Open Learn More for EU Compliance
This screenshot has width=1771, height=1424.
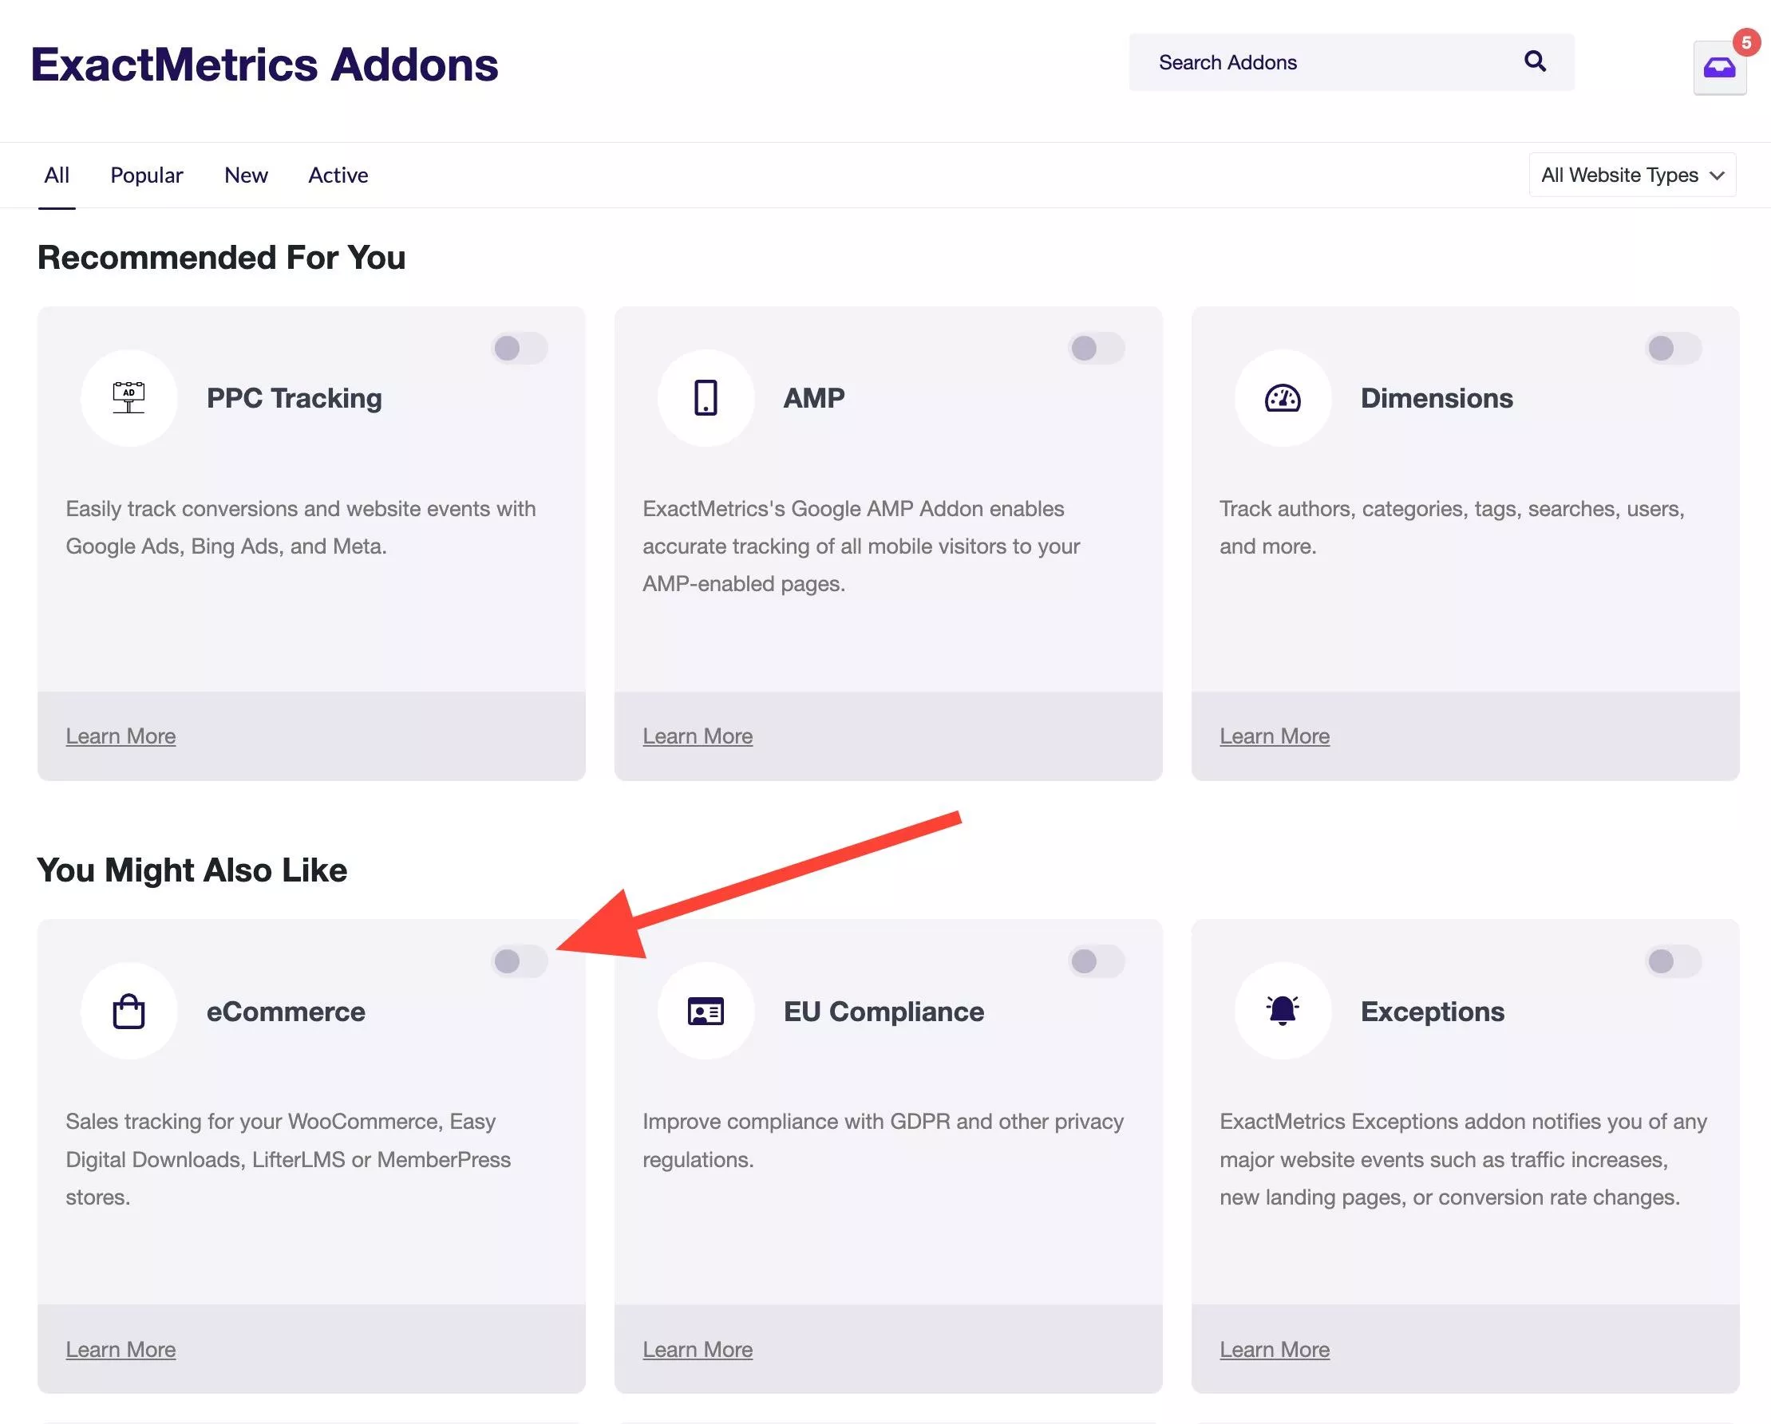click(698, 1349)
